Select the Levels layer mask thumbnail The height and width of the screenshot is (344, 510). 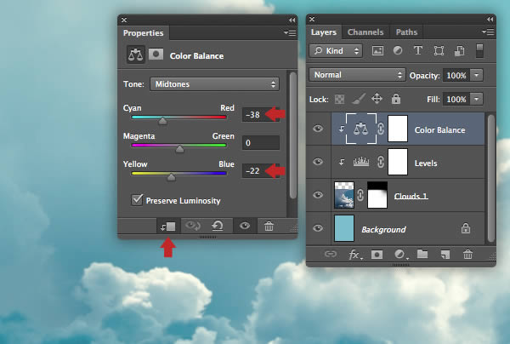pos(398,162)
